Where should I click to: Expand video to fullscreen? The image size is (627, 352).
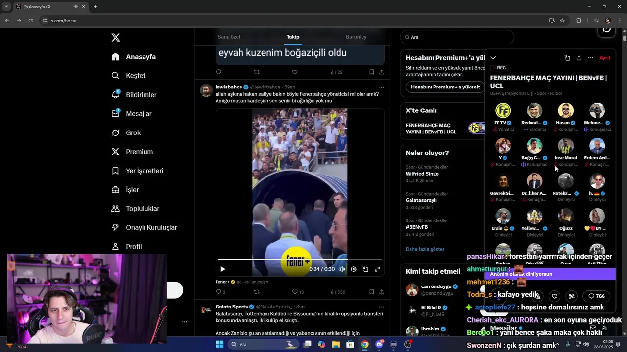[377, 269]
